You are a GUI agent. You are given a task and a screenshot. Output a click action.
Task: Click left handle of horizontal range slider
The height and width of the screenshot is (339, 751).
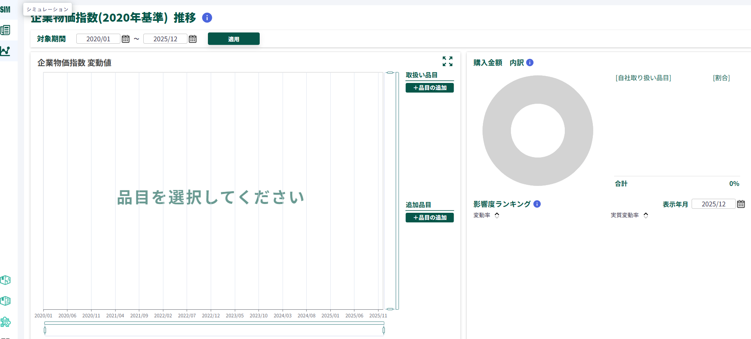pyautogui.click(x=45, y=330)
